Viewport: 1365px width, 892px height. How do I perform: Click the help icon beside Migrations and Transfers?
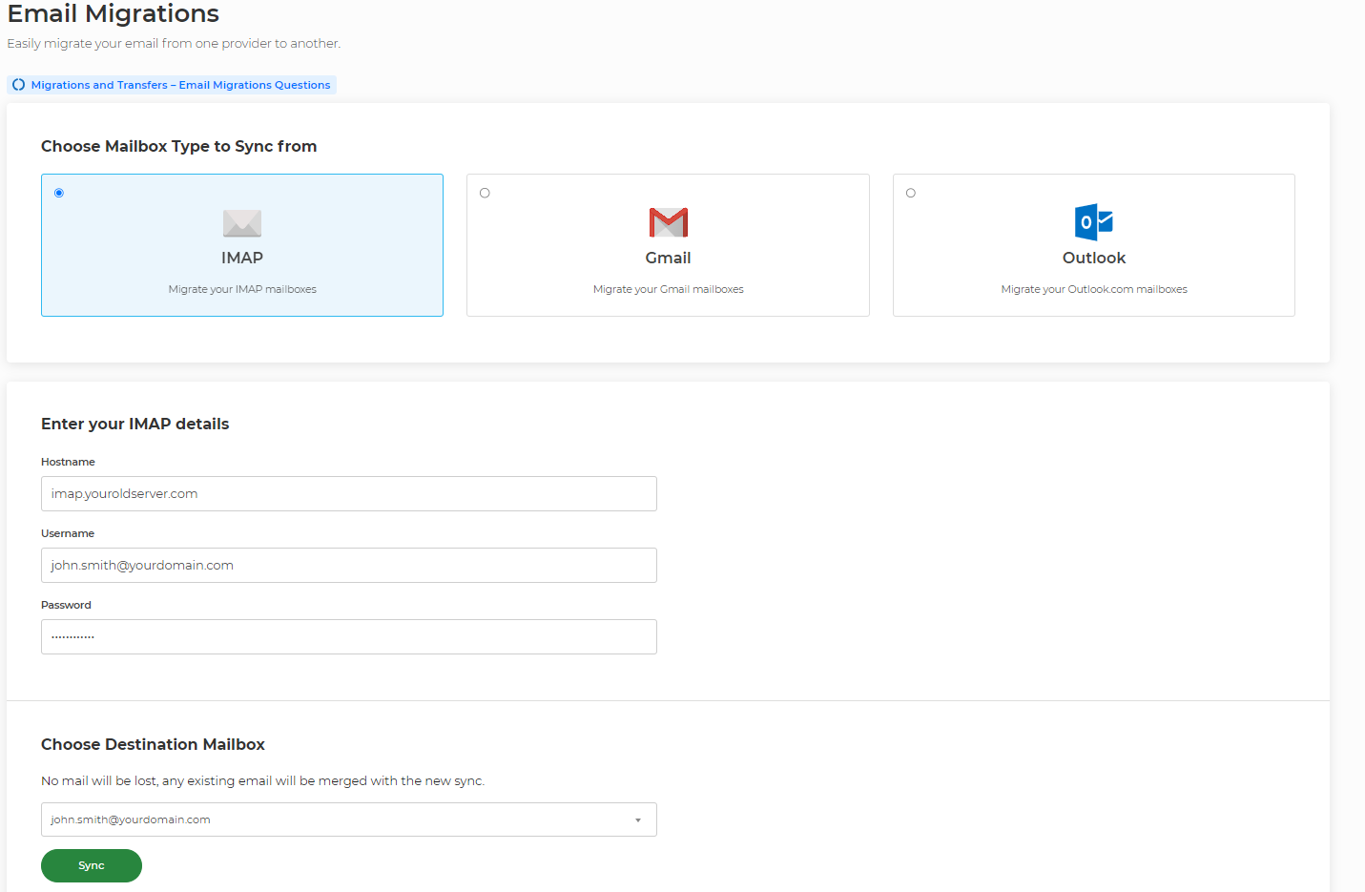19,85
